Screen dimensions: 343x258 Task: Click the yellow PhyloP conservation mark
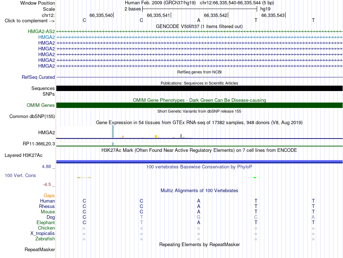(x=84, y=177)
